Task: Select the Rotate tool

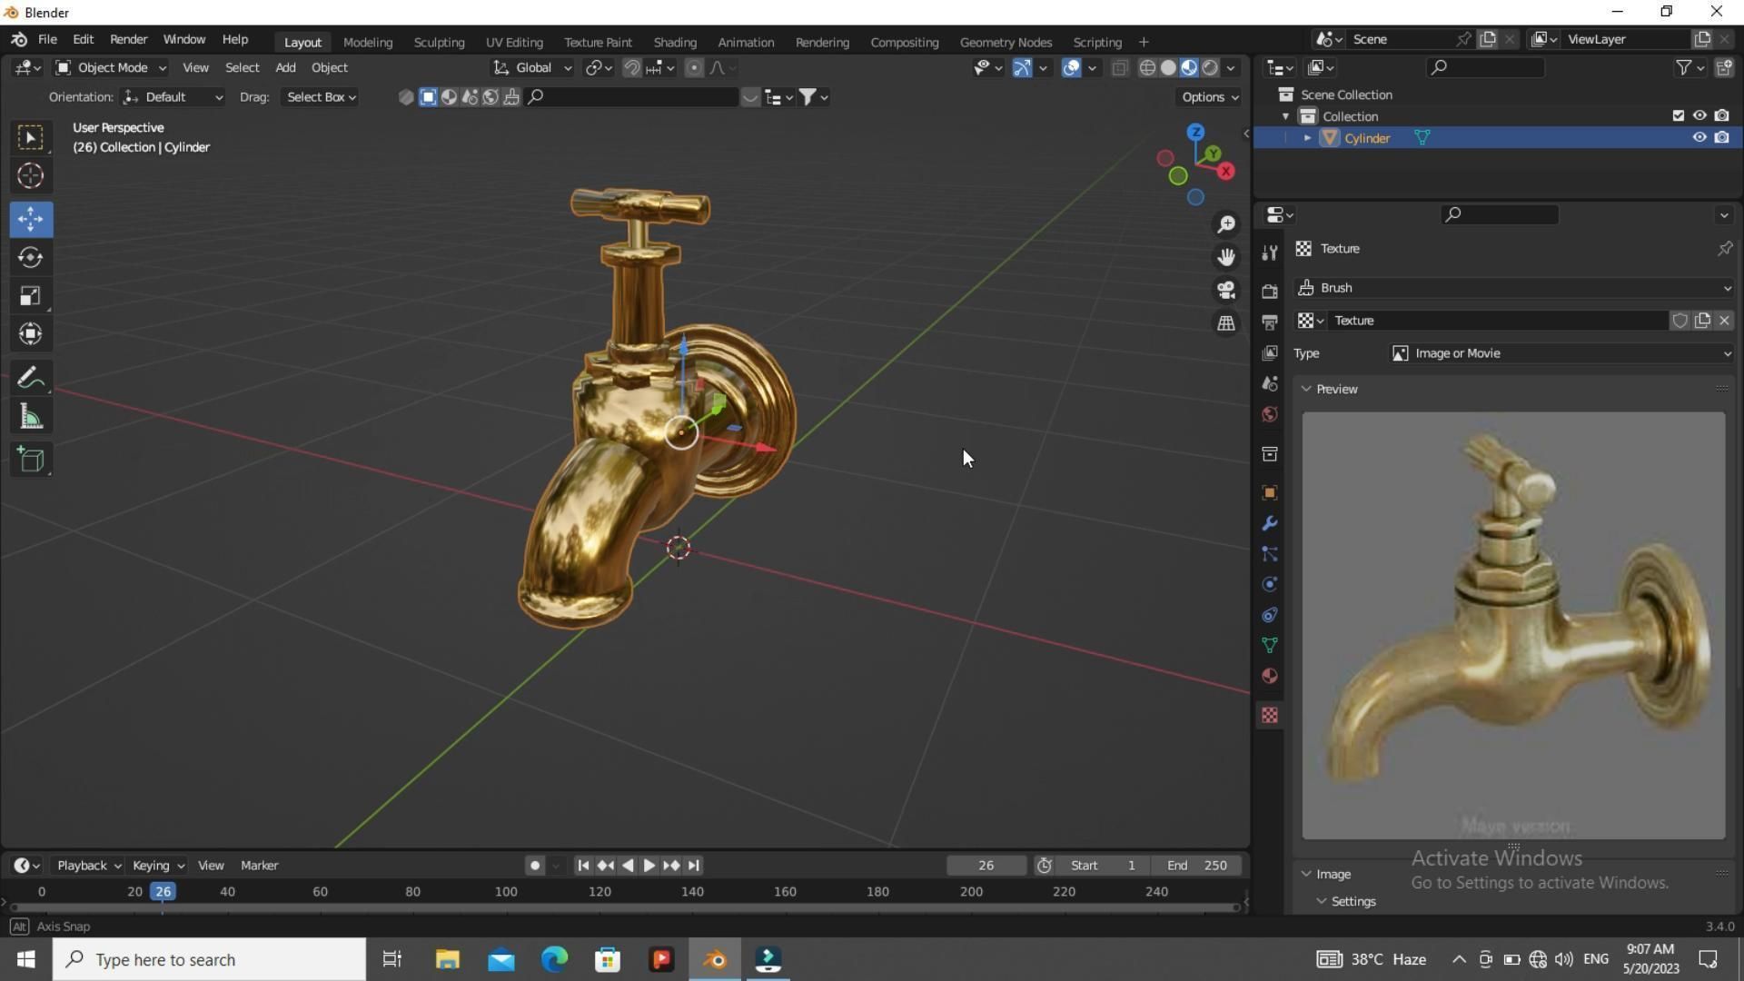Action: (x=31, y=258)
